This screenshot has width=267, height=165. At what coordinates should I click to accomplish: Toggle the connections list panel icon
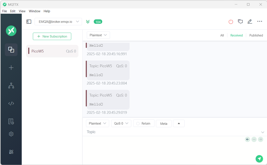[x=29, y=22]
